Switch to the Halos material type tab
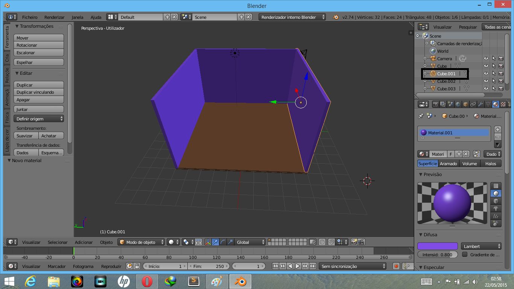This screenshot has width=514, height=289. pos(491,164)
